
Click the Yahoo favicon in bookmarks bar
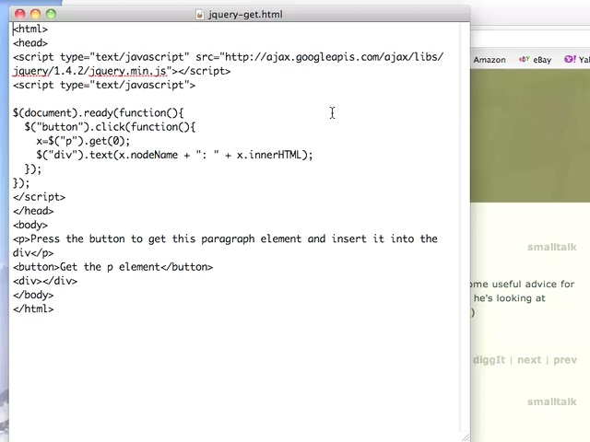[570, 59]
